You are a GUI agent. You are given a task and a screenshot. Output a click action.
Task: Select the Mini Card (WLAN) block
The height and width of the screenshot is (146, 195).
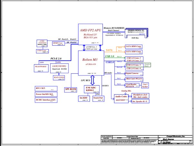134,79
